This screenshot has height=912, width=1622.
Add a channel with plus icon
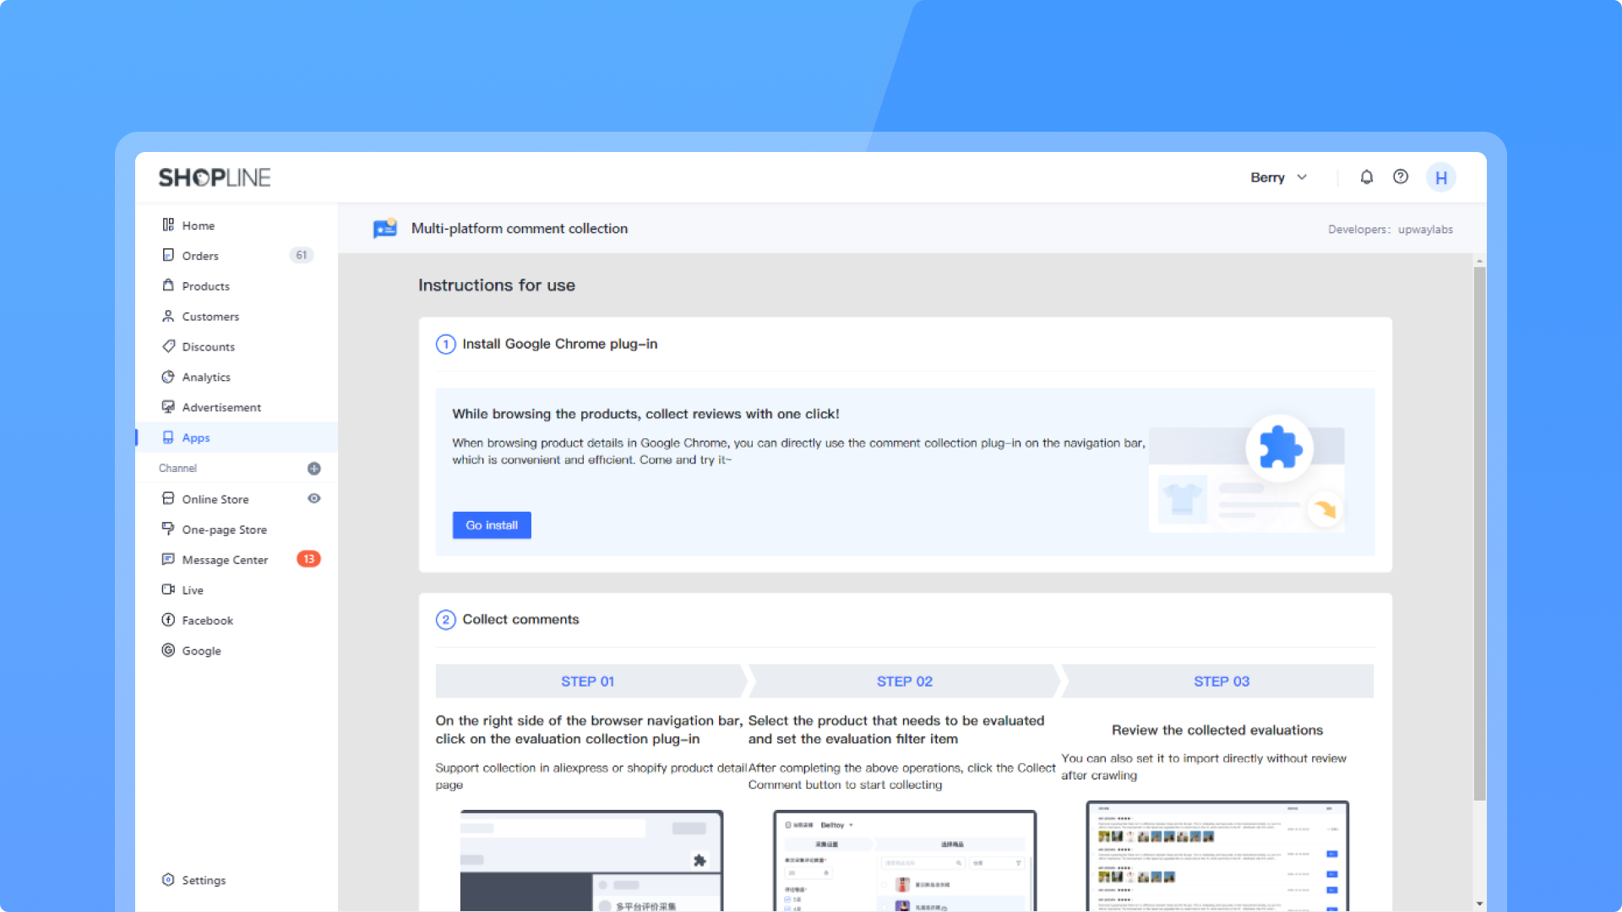pos(313,468)
